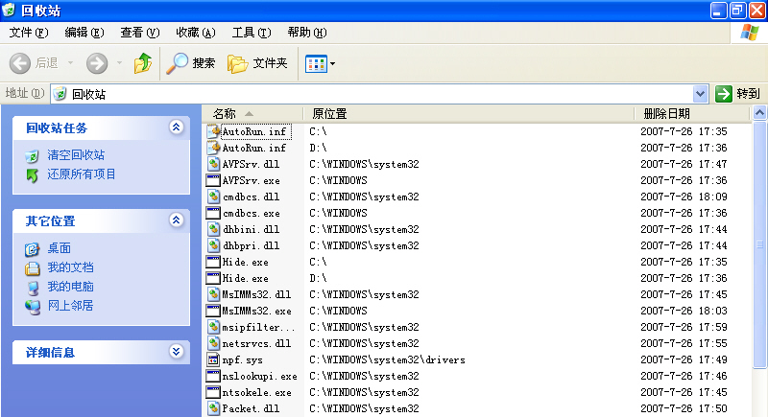Click the file list vertical scrollbar thumb

pyautogui.click(x=759, y=244)
